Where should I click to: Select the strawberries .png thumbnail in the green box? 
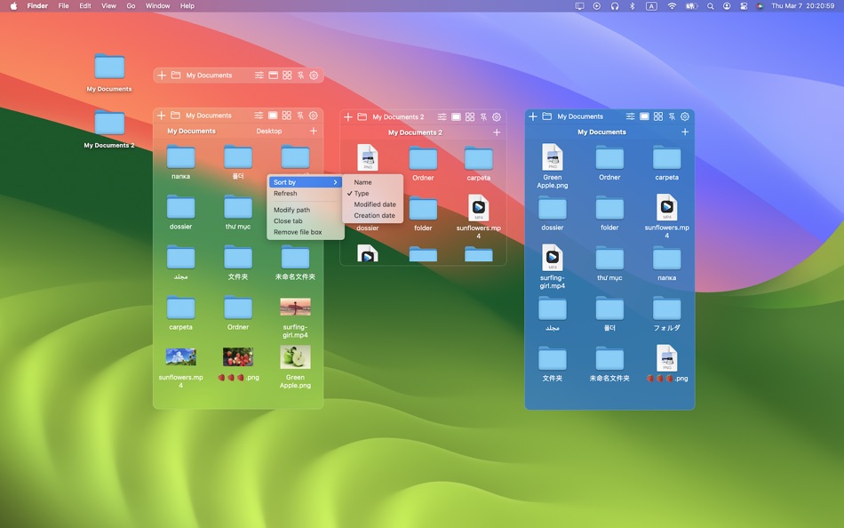pyautogui.click(x=238, y=356)
